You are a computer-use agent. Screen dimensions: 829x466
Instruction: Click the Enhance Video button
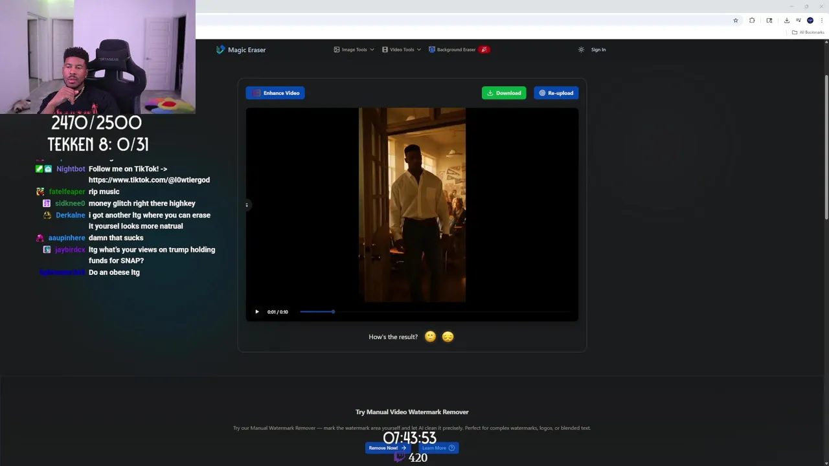click(x=275, y=93)
